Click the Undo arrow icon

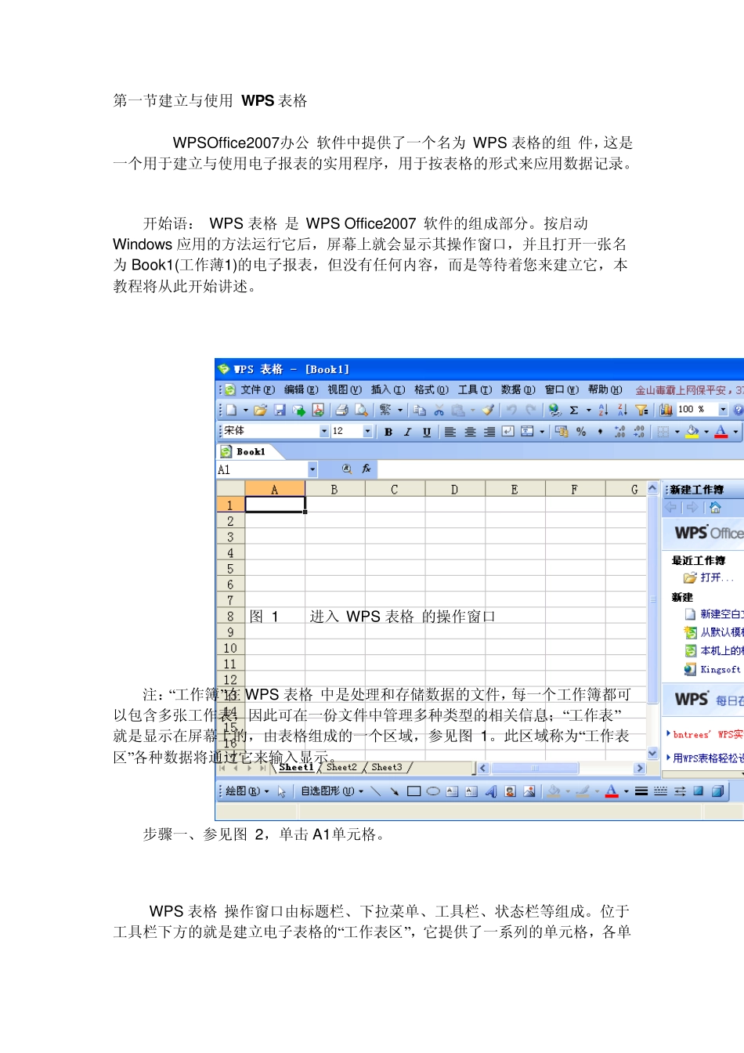coord(511,410)
